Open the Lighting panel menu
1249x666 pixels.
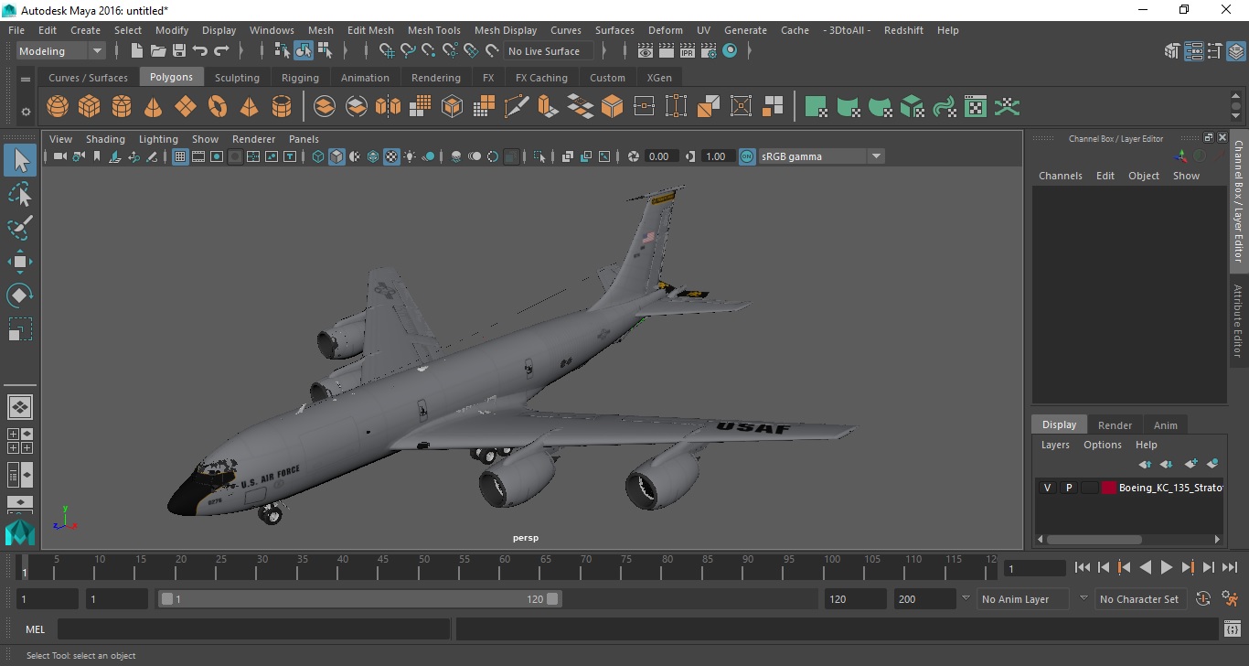click(x=158, y=139)
